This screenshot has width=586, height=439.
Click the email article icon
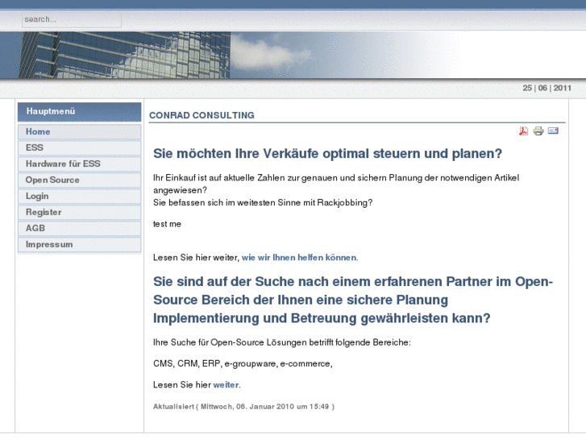pyautogui.click(x=553, y=130)
